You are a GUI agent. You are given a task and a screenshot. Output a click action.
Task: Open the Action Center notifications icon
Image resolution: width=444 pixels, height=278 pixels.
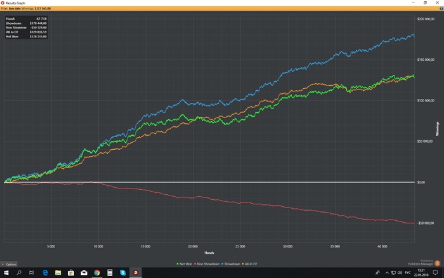point(435,273)
